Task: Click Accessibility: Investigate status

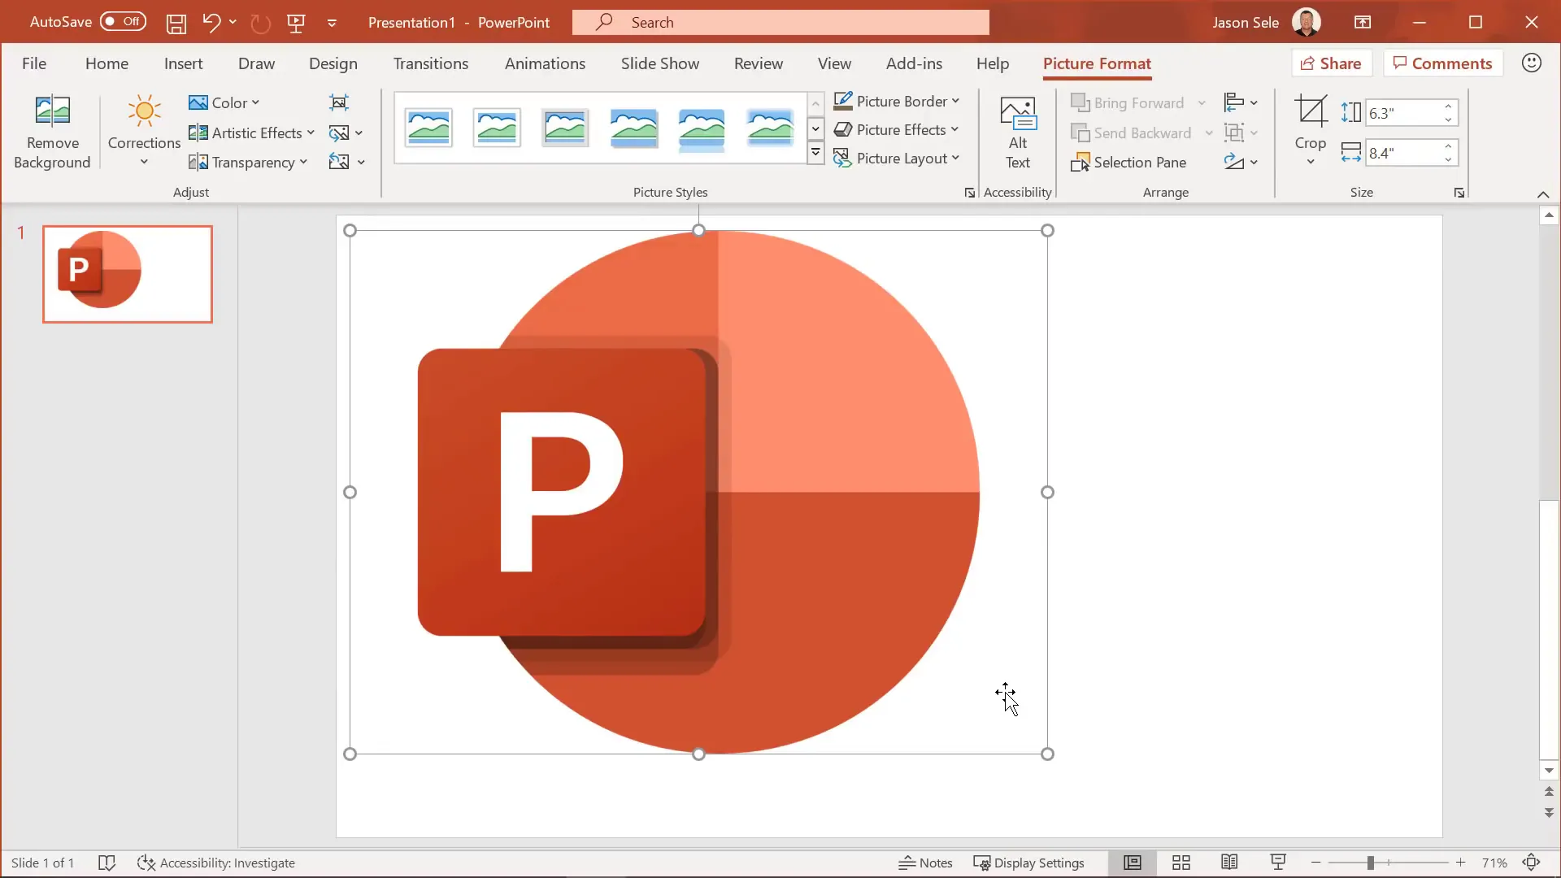Action: click(216, 863)
